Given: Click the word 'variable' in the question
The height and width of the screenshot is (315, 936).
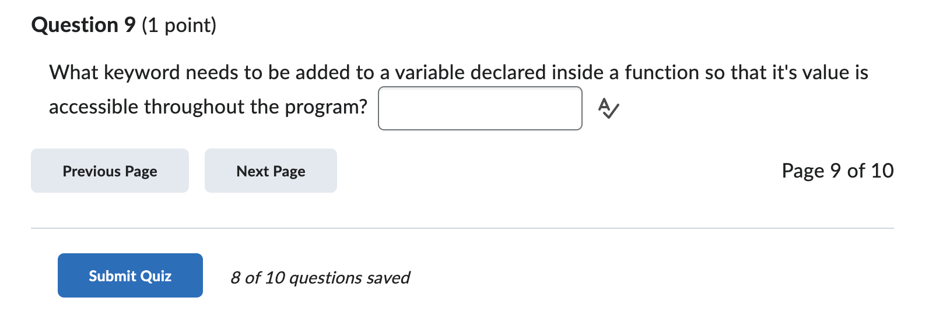Looking at the screenshot, I should coord(430,72).
